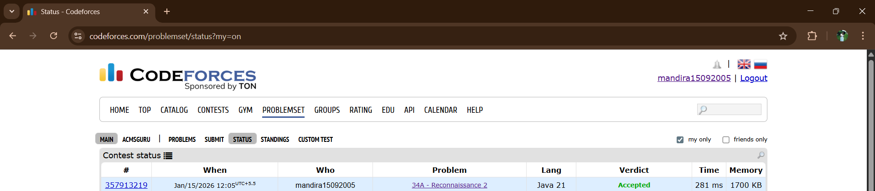Click the Problem column header
875x191 pixels.
(450, 170)
